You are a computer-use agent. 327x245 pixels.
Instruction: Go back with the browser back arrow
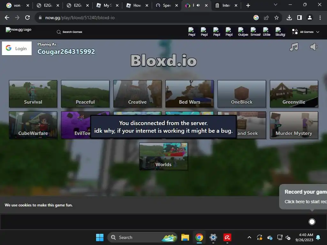coord(7,18)
